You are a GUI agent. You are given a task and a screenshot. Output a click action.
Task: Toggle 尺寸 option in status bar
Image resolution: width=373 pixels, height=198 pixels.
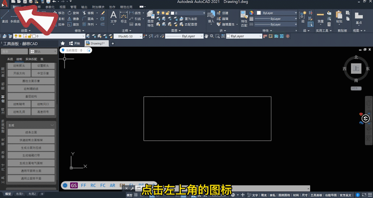pos(305,195)
